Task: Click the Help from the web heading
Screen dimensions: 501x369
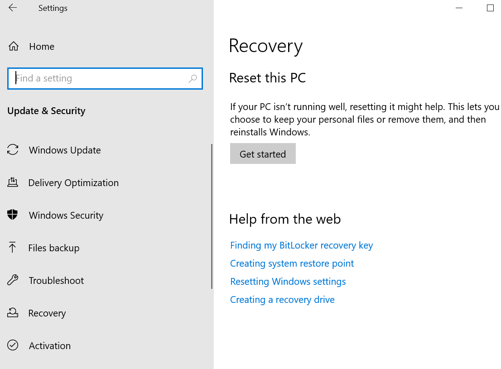Action: 285,219
